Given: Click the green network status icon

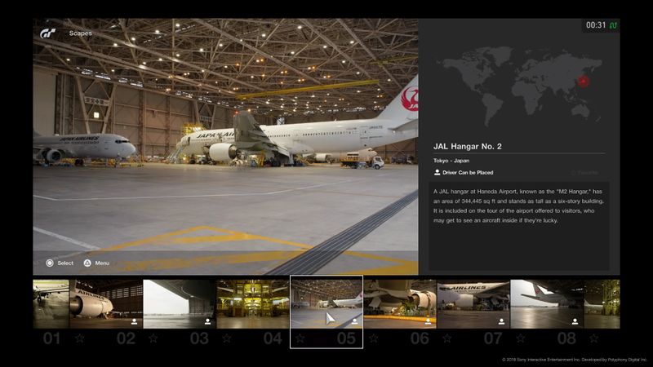Looking at the screenshot, I should [614, 25].
